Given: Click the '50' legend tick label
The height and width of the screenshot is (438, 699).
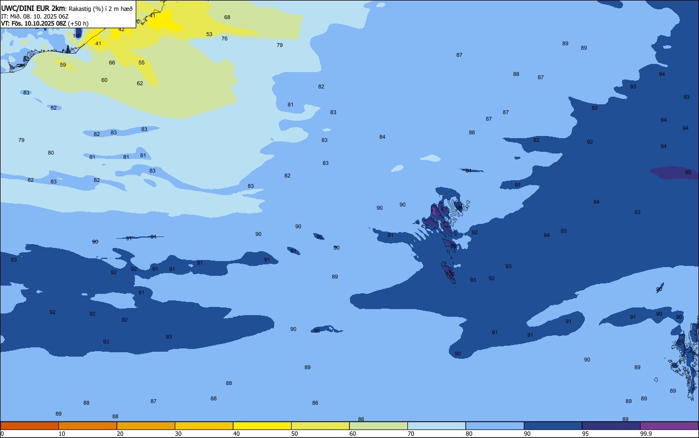Looking at the screenshot, I should pos(294,434).
